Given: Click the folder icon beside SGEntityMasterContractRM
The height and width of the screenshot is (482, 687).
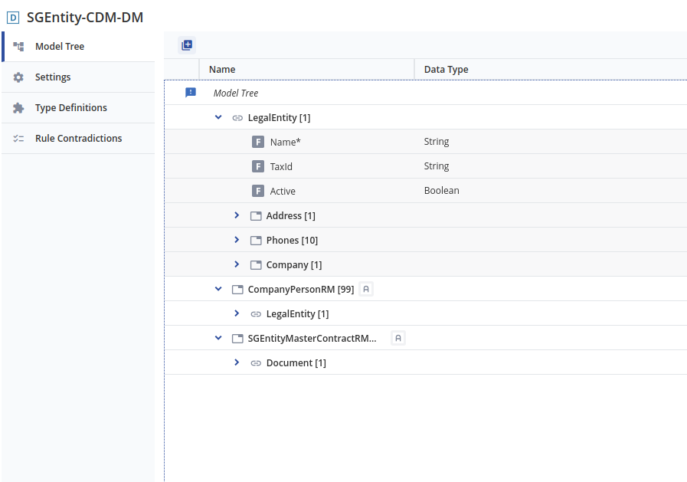Looking at the screenshot, I should click(x=237, y=338).
